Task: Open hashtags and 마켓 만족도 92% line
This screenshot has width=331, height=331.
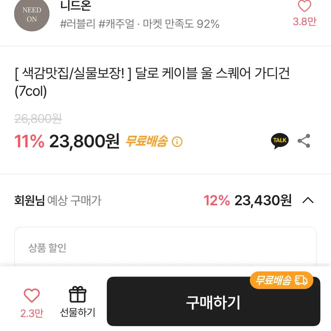Action: pos(140,24)
